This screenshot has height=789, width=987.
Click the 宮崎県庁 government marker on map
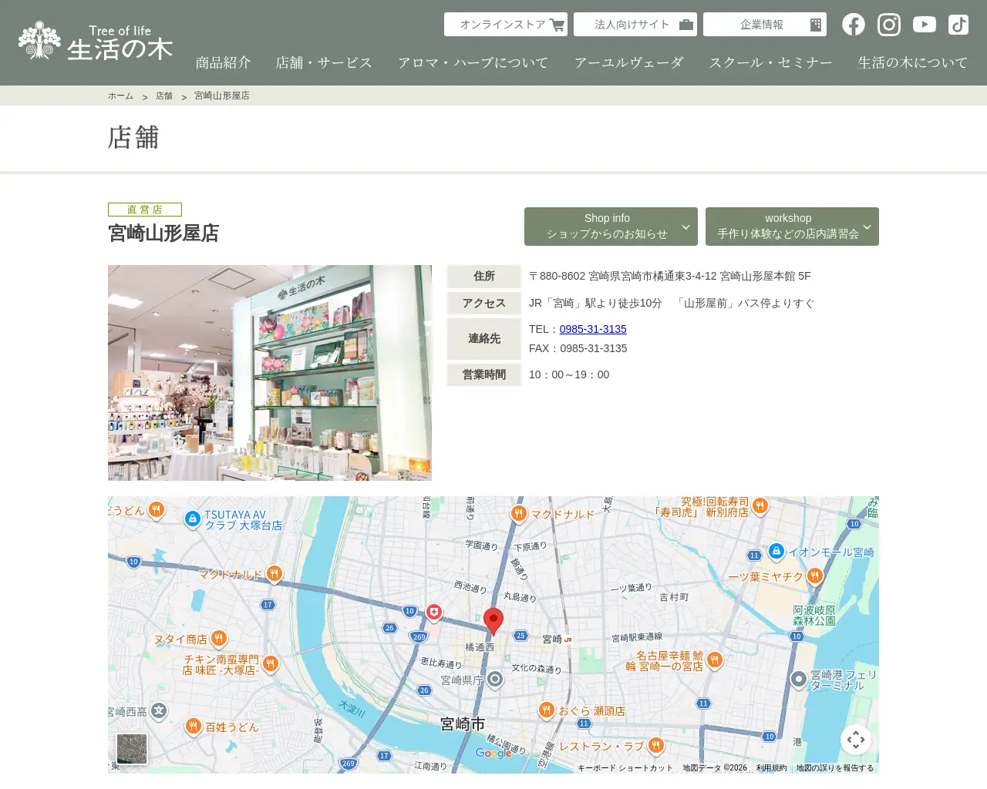495,680
